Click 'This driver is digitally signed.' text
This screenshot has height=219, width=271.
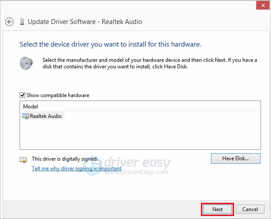[x=65, y=159]
